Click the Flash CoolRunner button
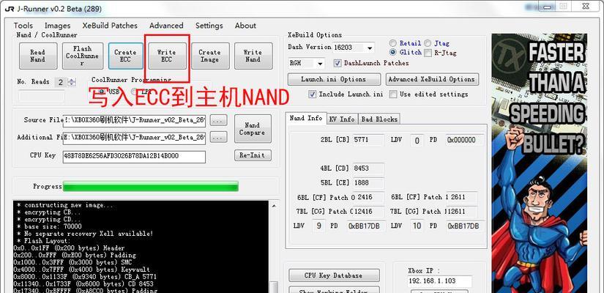The width and height of the screenshot is (604, 293). tap(83, 56)
